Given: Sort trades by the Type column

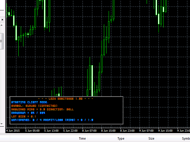Looking at the screenshot, I should pyautogui.click(x=121, y=138).
